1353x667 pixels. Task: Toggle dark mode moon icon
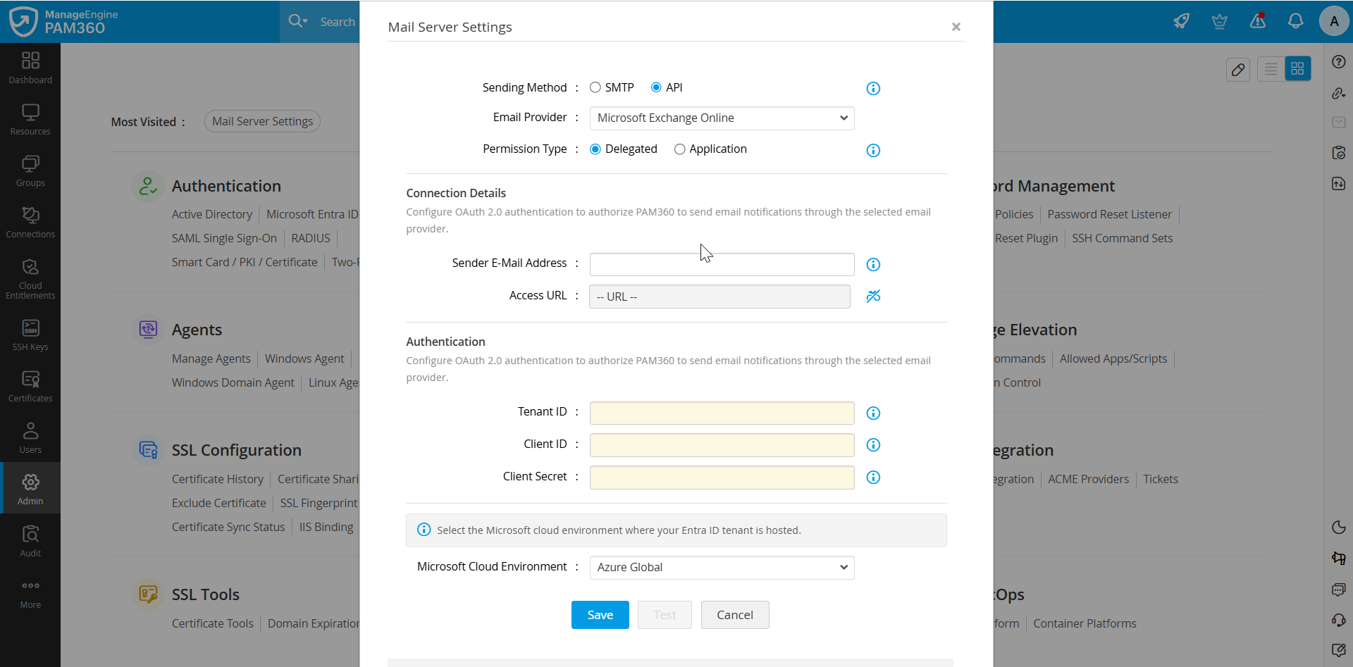(x=1339, y=527)
